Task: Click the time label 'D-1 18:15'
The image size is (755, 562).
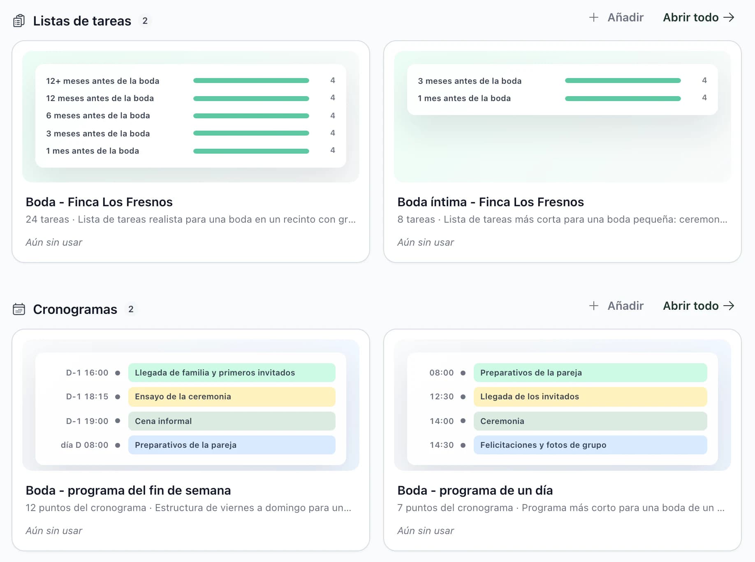Action: (87, 396)
